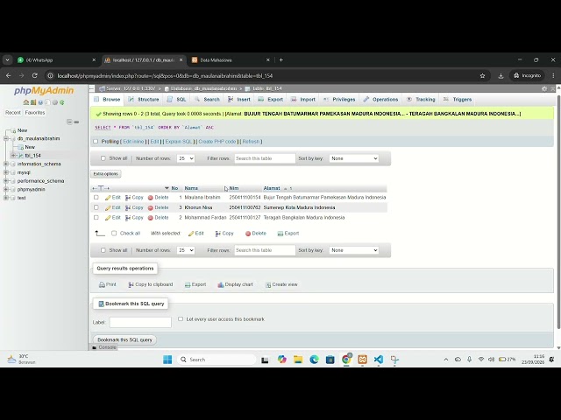Image resolution: width=561 pixels, height=420 pixels.
Task: Collapse all tree items icon in sidebar
Action: [x=69, y=122]
